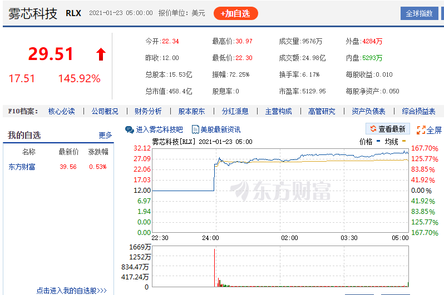Viewport: 444px width, 295px height.
Task: Click 总市值 458.4亿 value
Action: click(x=181, y=91)
